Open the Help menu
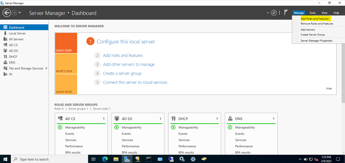 (x=336, y=13)
